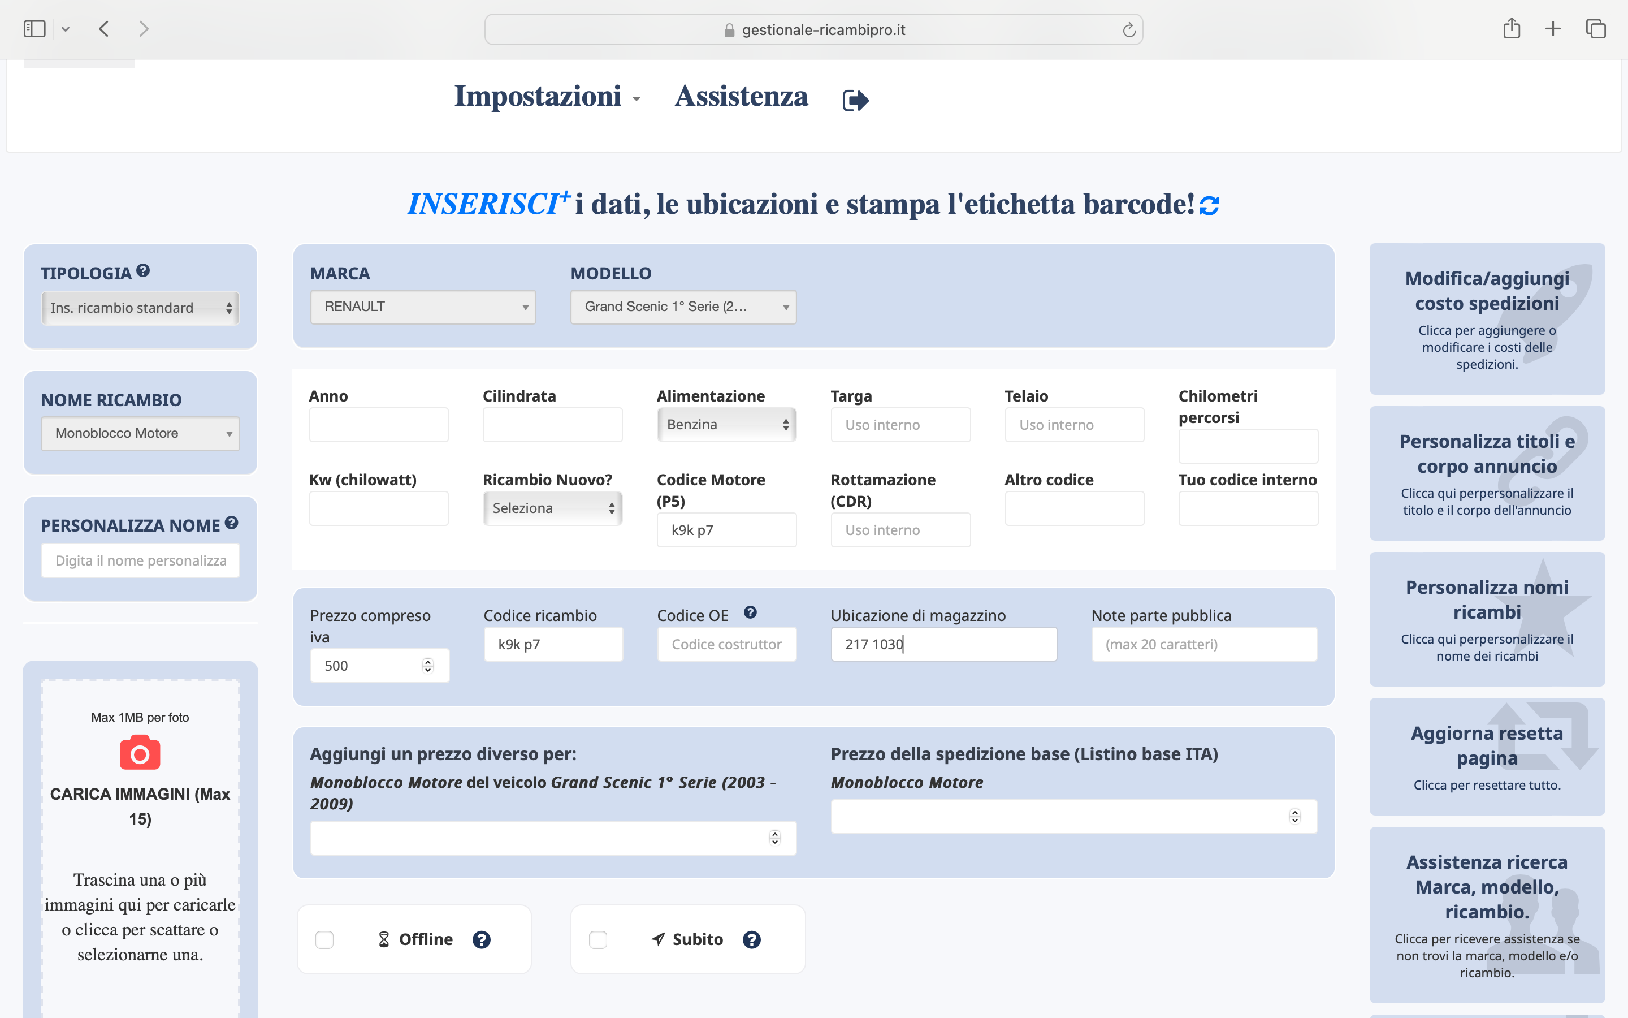The image size is (1628, 1018).
Task: Open the Impostazioni menu
Action: pos(547,96)
